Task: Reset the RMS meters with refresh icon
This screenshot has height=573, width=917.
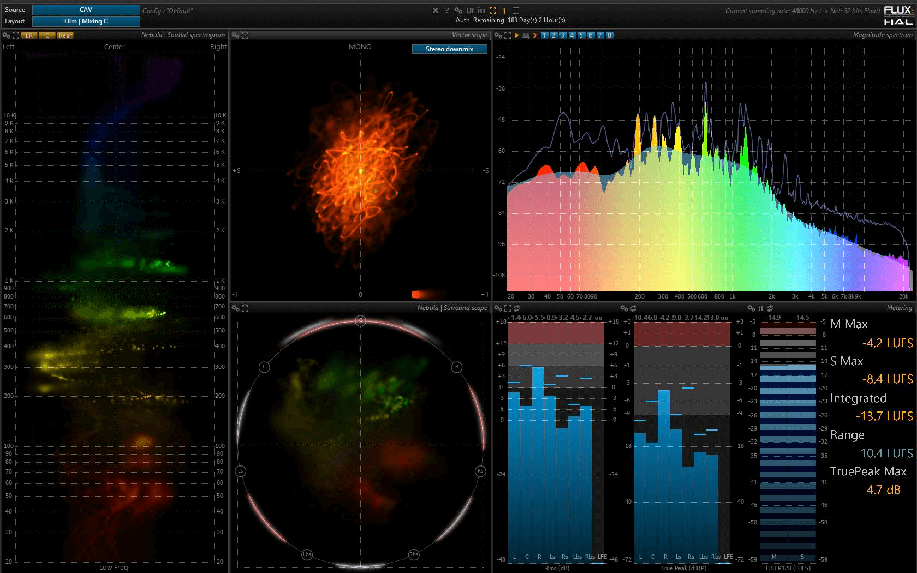Action: [x=516, y=308]
